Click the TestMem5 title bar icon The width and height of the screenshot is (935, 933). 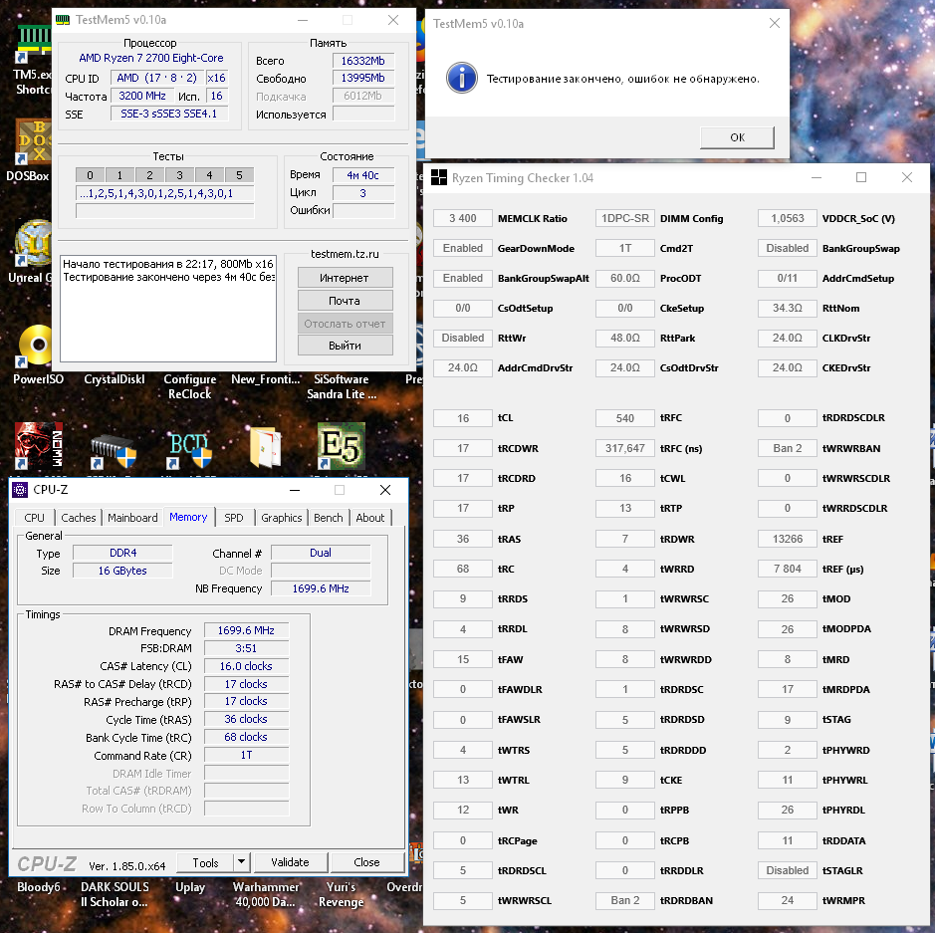(x=63, y=20)
